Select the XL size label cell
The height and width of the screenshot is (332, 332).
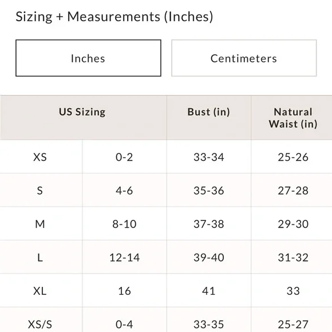point(40,291)
